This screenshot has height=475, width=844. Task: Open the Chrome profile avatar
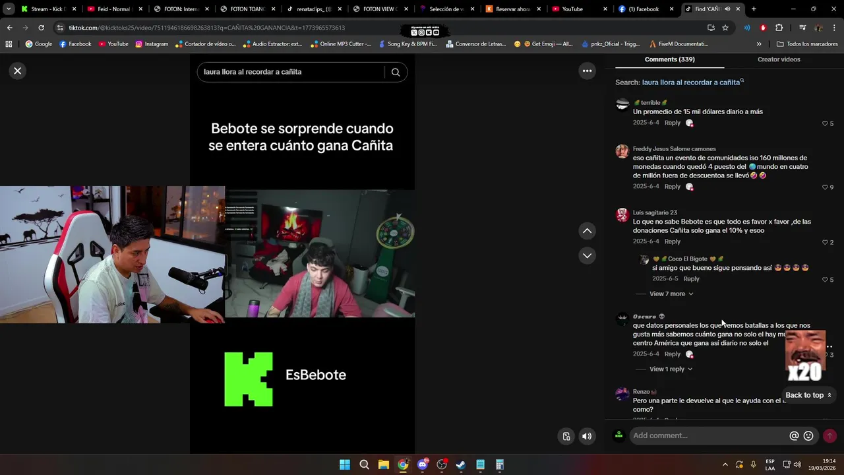[x=818, y=28]
